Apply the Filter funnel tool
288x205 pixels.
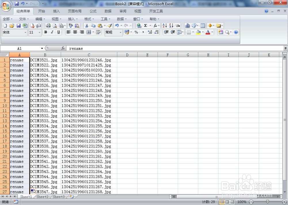pyautogui.click(x=178, y=26)
